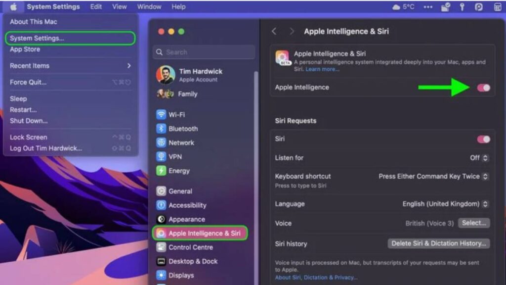Open the Help menu
506x285 pixels.
tap(178, 7)
